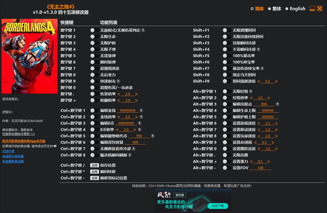Click the 编辑生命上限 input field
The height and width of the screenshot is (213, 327).
[268, 110]
